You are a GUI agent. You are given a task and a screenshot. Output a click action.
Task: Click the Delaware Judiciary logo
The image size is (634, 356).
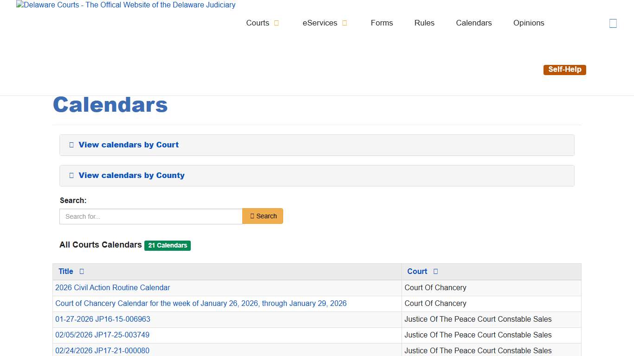(126, 5)
